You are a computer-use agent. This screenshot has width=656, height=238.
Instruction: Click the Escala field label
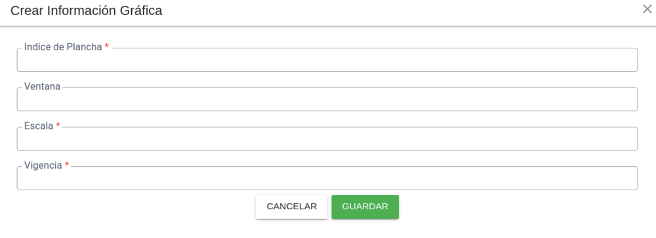point(39,126)
